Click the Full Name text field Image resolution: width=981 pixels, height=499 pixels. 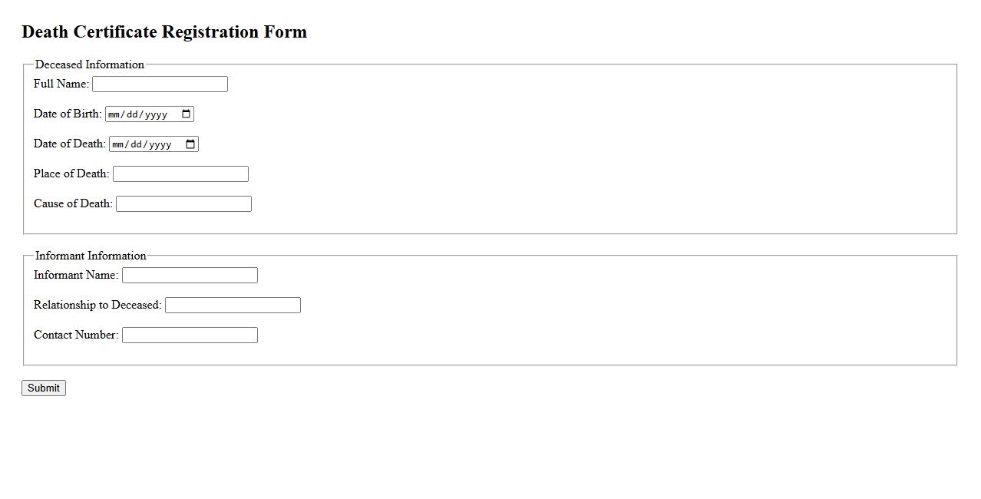point(160,84)
